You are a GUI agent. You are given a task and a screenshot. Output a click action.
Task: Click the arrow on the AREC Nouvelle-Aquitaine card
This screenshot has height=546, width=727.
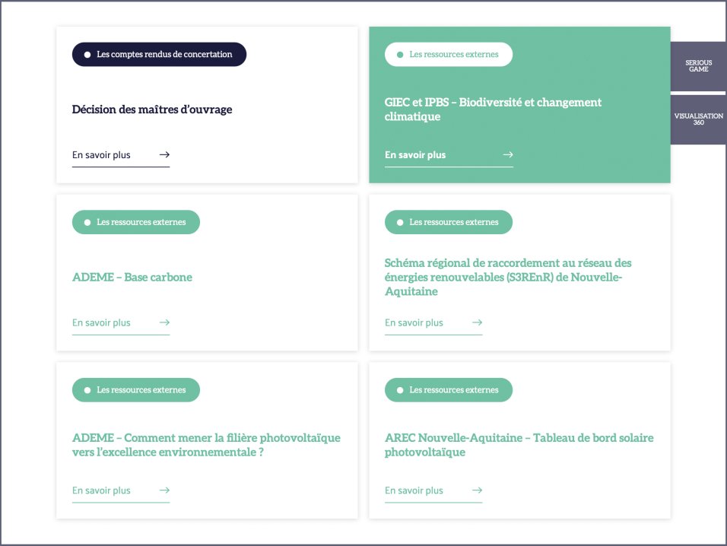[477, 490]
